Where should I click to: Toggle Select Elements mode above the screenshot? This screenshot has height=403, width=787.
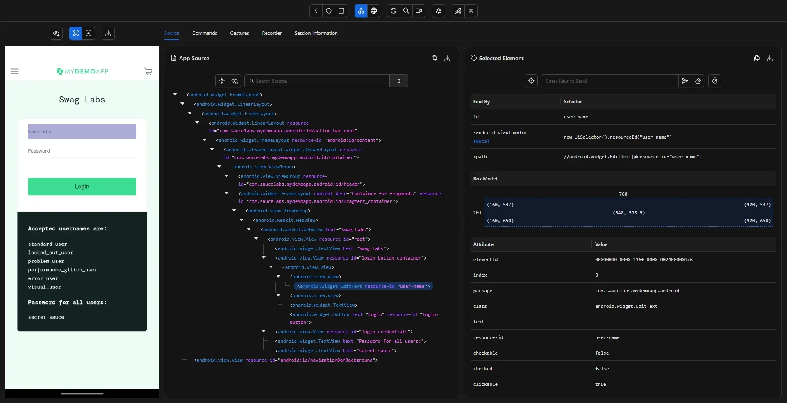76,33
